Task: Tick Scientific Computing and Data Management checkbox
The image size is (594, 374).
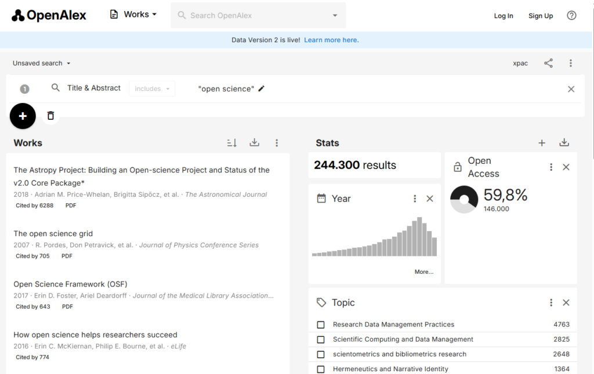Action: pos(321,339)
